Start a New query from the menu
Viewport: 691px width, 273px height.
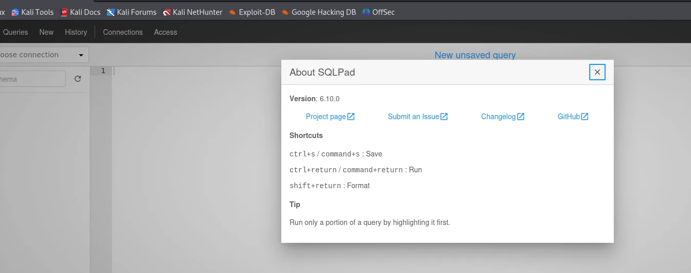[47, 32]
